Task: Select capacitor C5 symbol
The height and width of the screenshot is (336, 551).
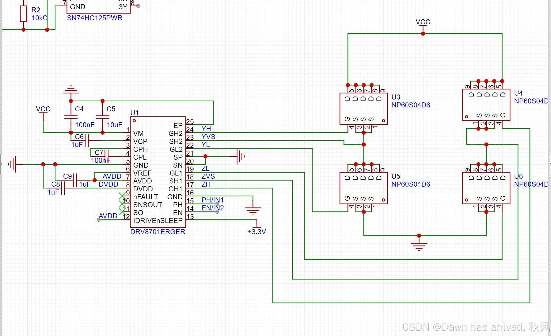Action: click(102, 117)
